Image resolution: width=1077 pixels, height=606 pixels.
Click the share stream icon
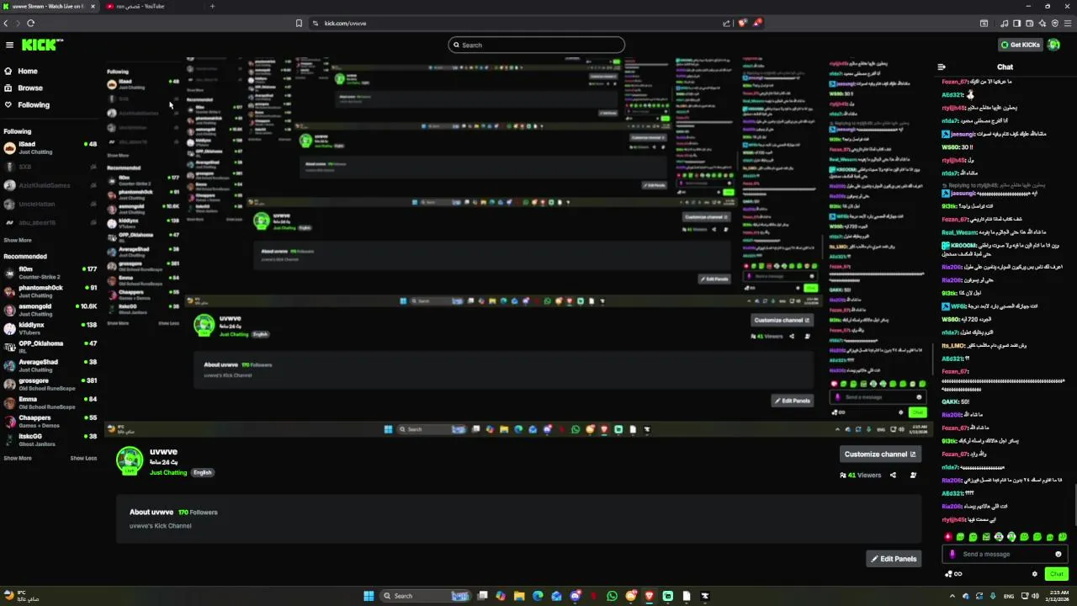pos(893,476)
